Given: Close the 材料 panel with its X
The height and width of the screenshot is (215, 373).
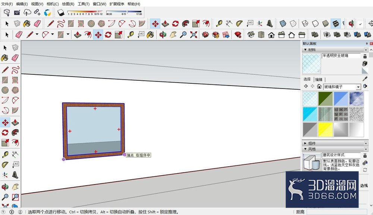Looking at the screenshot, I should (x=366, y=50).
